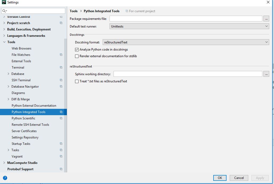Open Server Certificates page

(x=24, y=131)
